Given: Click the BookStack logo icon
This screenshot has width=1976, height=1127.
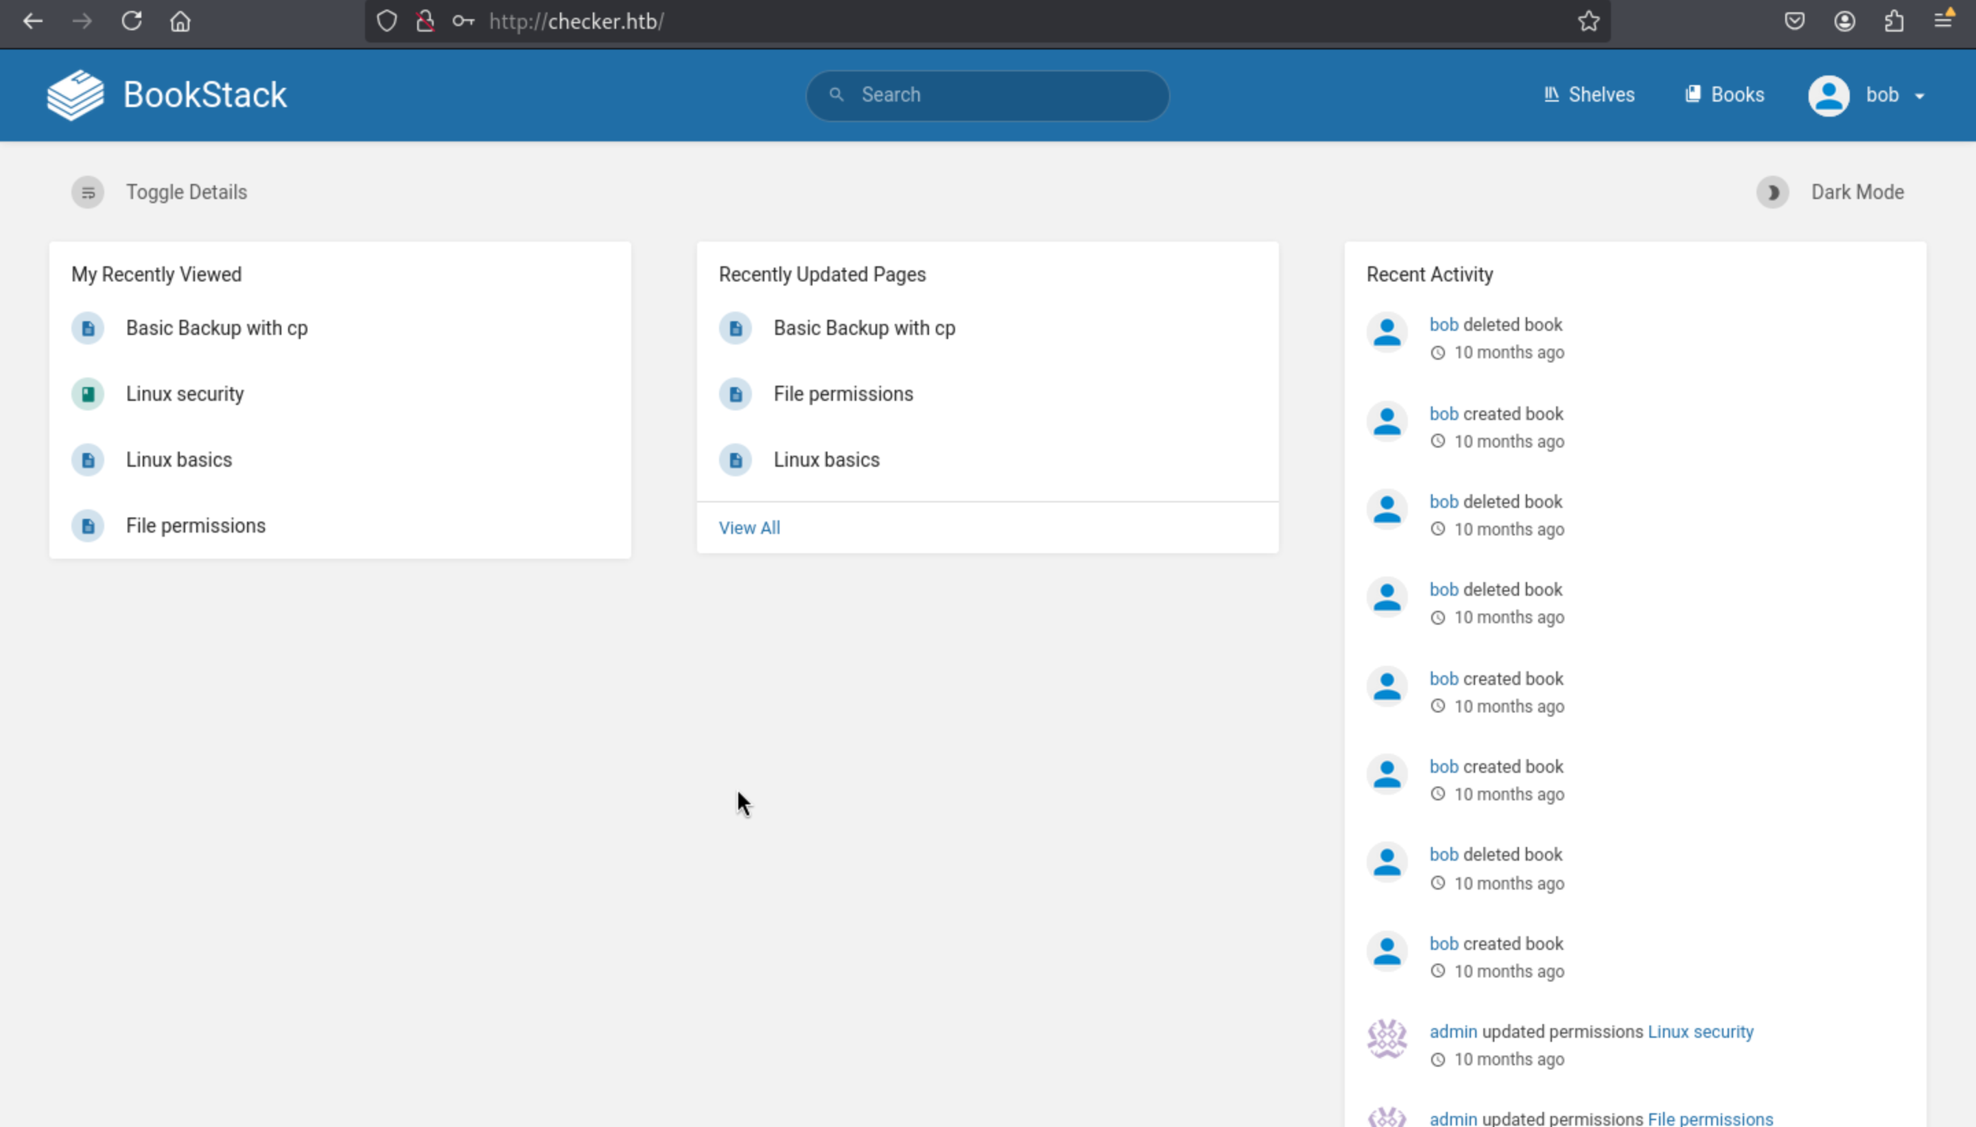Looking at the screenshot, I should (x=75, y=95).
